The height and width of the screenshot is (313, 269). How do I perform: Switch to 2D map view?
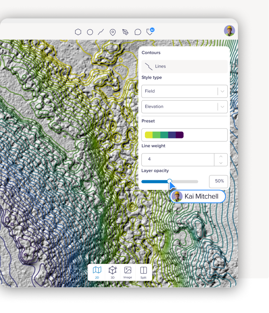click(97, 272)
